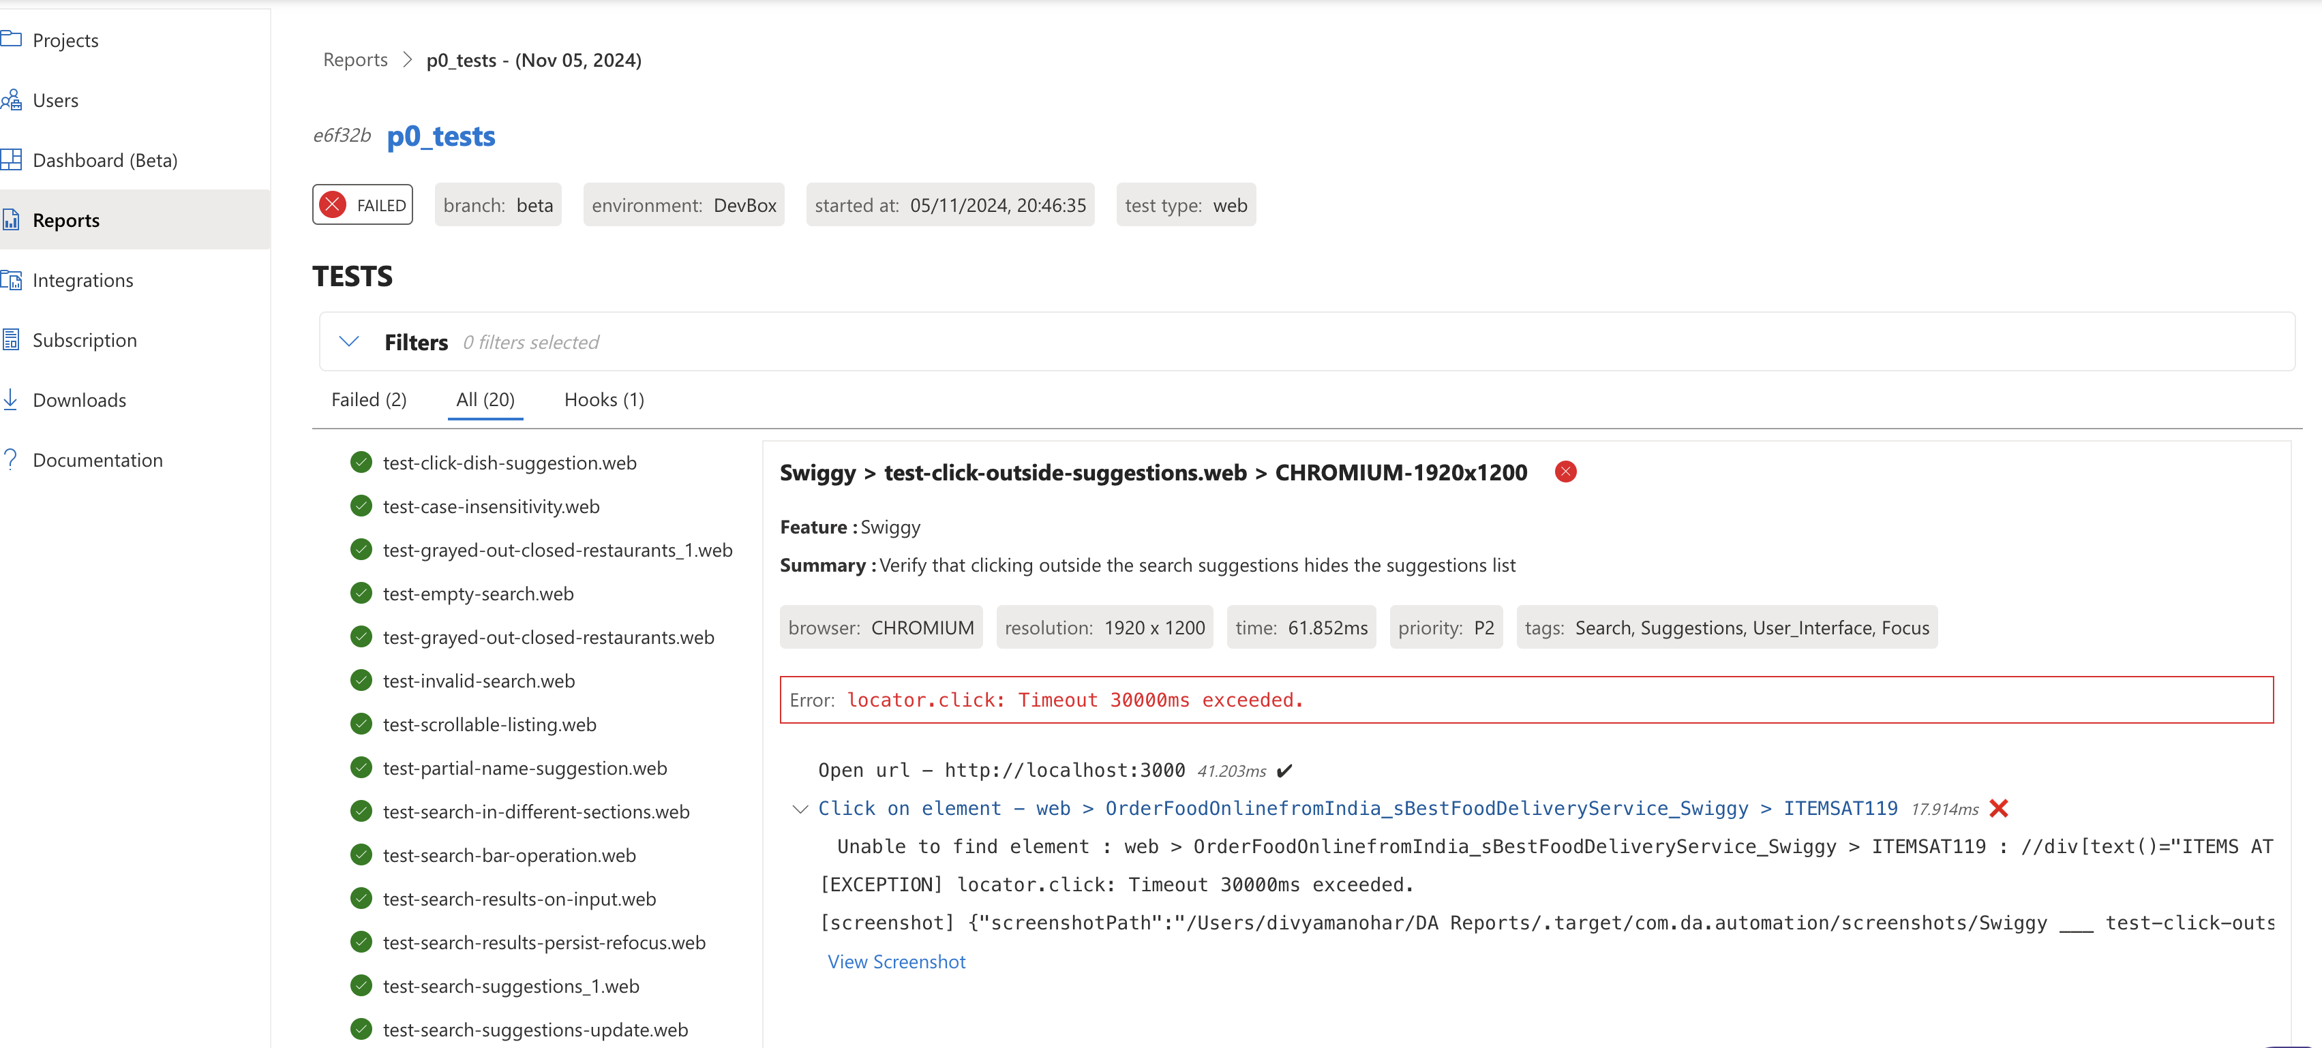Click the red failure icon next to CHROMIUM-1920x1200
This screenshot has width=2322, height=1048.
coord(1565,472)
